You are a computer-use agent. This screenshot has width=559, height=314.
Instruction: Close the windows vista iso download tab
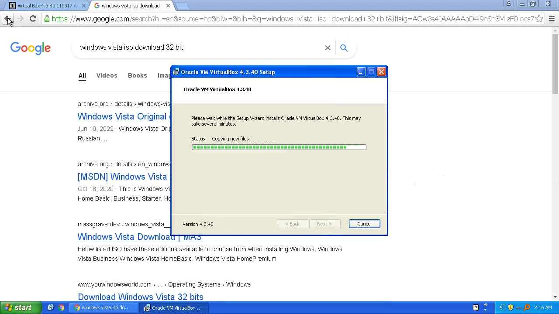click(168, 6)
